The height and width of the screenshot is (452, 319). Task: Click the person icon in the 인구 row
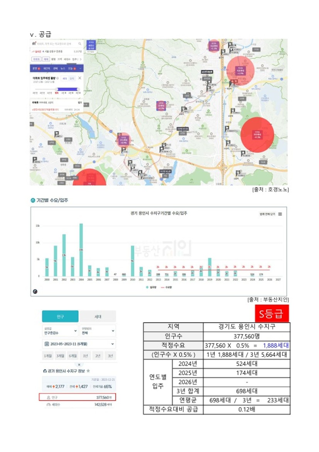49,398
